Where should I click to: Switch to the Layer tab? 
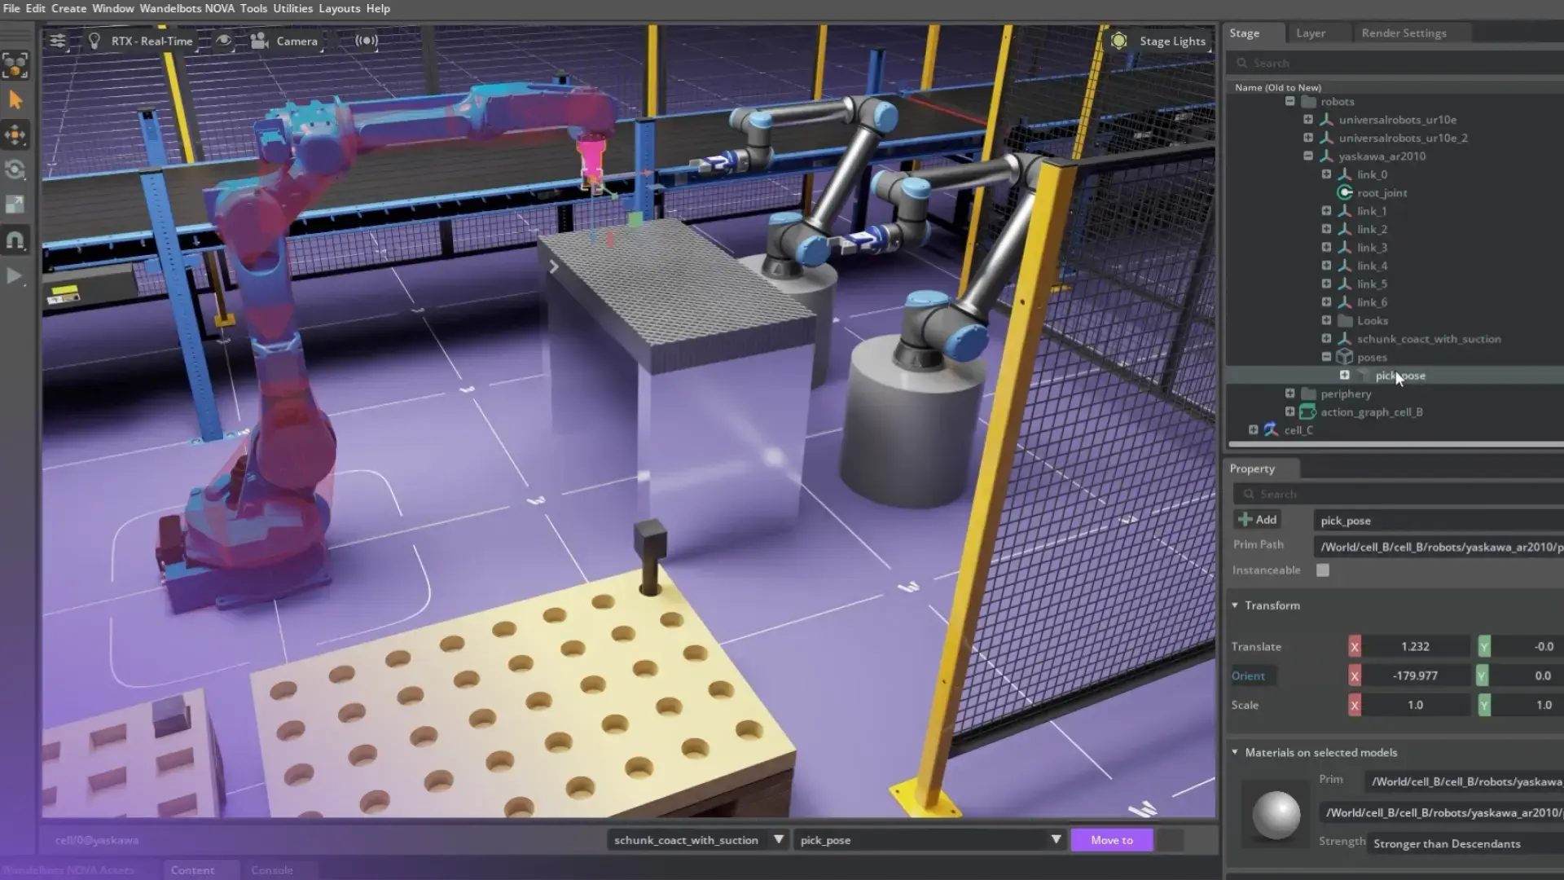[x=1311, y=33]
